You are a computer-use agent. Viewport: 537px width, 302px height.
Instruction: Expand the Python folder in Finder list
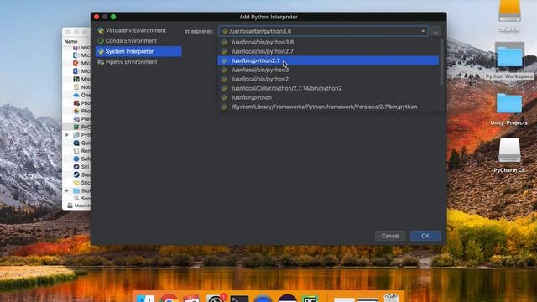[67, 135]
